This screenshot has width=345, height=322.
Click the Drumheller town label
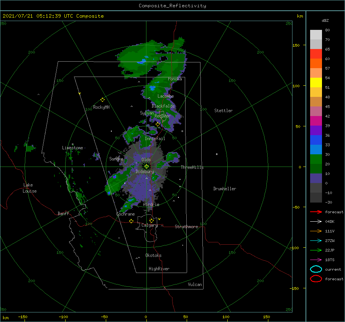click(x=225, y=189)
